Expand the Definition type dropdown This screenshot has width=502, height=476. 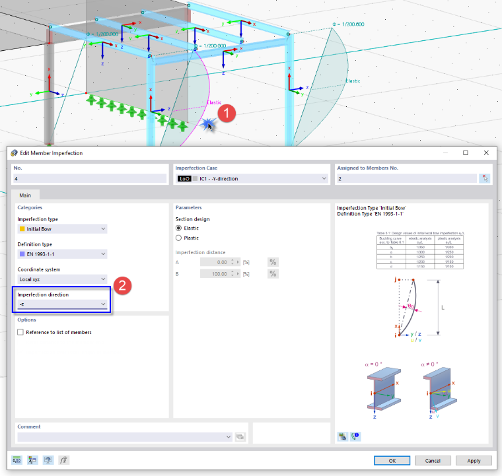(x=103, y=254)
